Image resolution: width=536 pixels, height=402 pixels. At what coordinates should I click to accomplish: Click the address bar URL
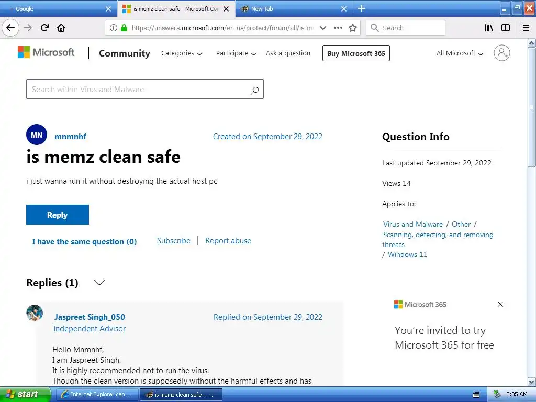click(222, 28)
